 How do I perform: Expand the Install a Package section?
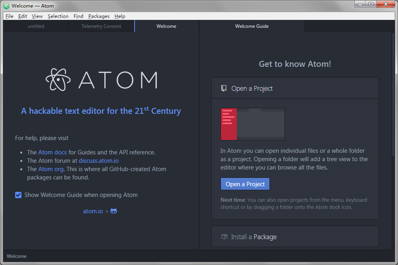(295, 237)
